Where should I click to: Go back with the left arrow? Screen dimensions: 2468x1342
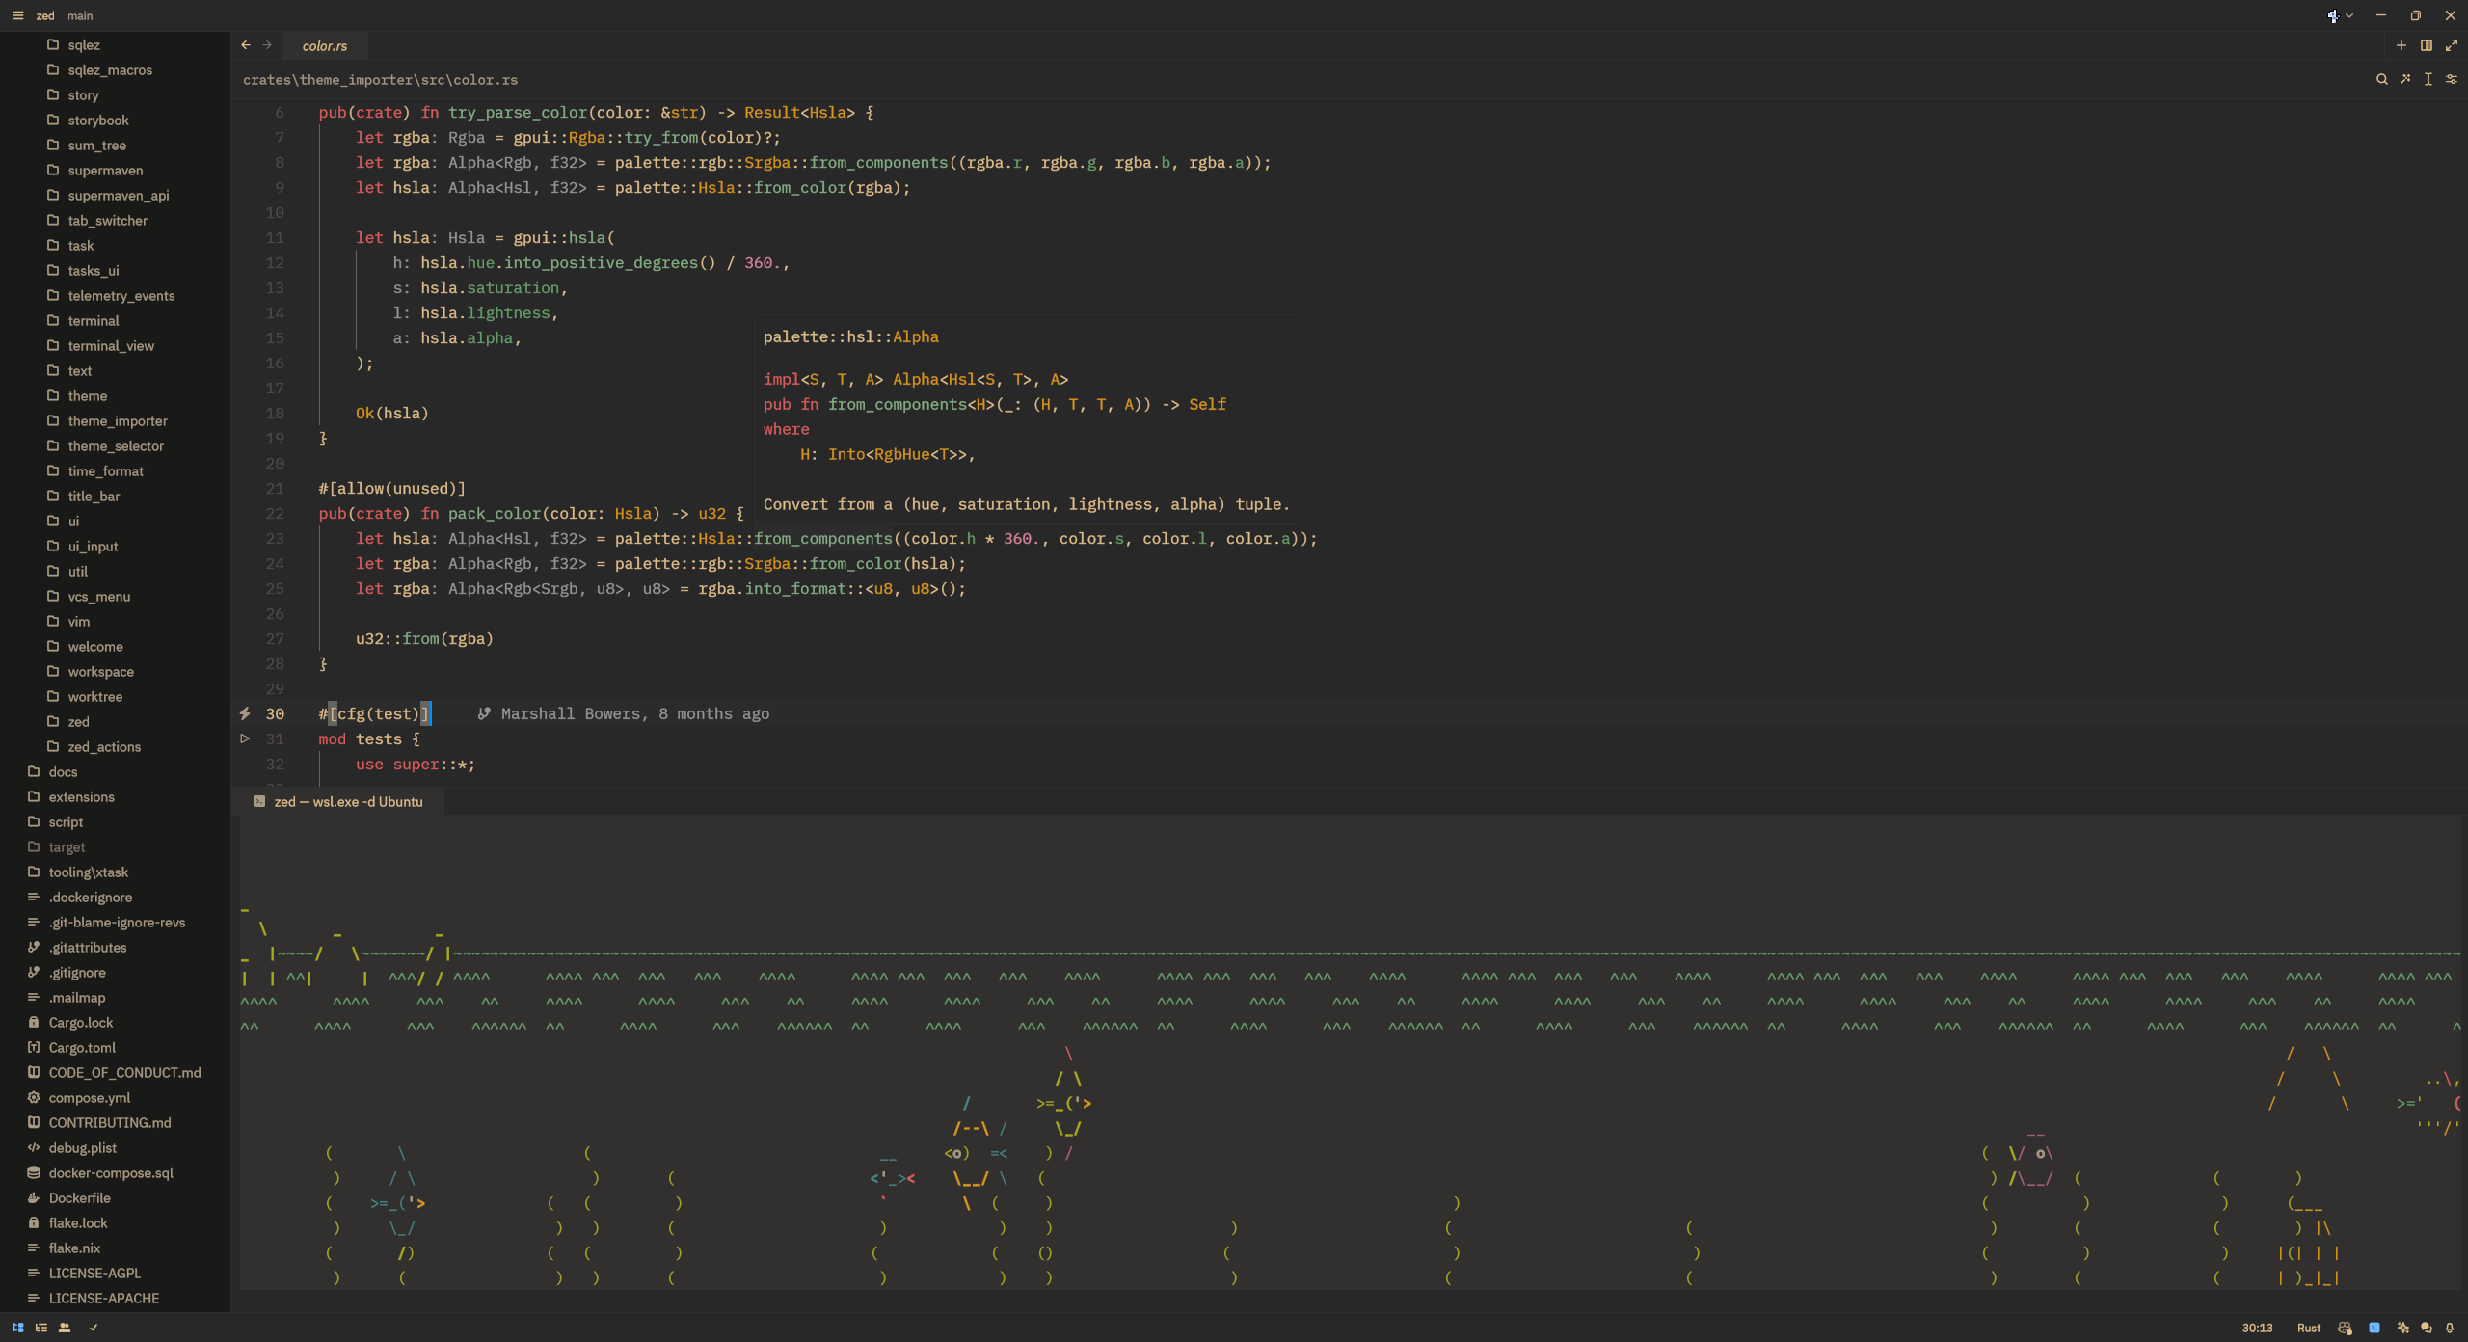(246, 45)
